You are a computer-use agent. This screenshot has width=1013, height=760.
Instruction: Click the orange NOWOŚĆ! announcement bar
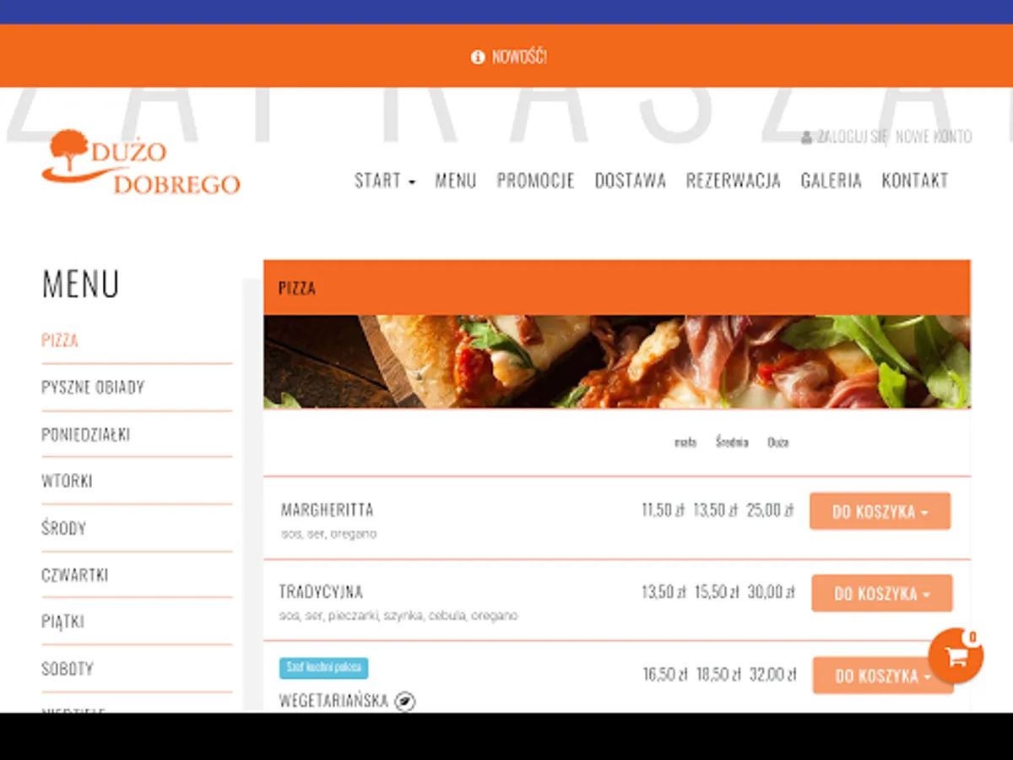(x=506, y=56)
